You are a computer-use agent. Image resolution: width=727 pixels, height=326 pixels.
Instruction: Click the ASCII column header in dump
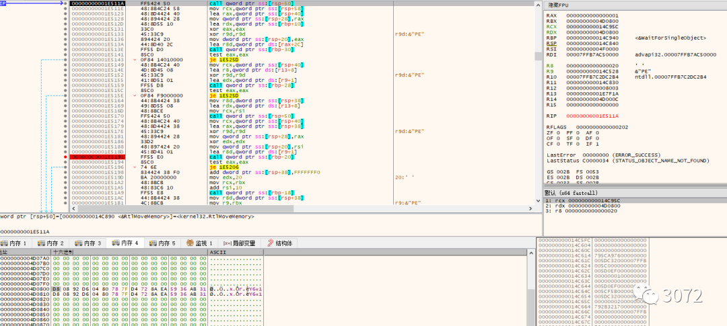tap(236, 252)
